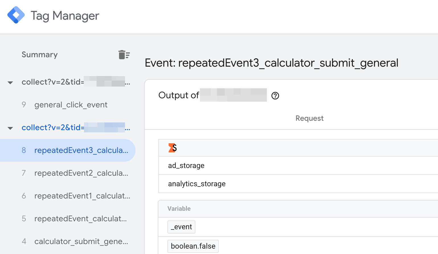Collapse the first collect?v=2 request group

10,83
